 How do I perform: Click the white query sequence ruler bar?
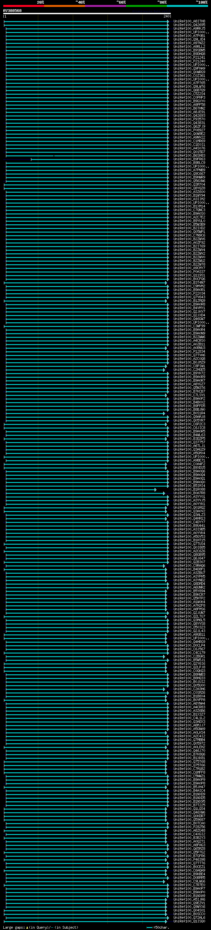coord(87,14)
